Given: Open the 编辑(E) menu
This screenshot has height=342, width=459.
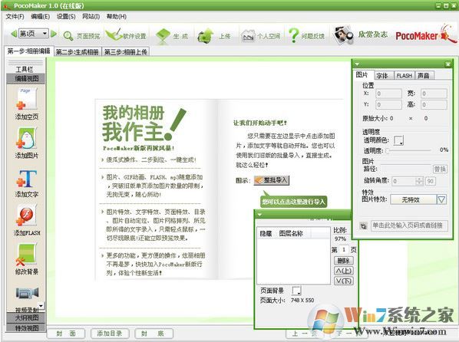Looking at the screenshot, I should click(x=41, y=16).
